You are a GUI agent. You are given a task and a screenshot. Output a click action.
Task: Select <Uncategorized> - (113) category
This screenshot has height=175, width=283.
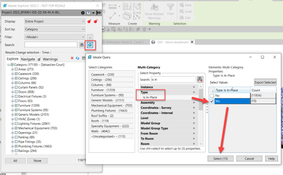(112, 137)
